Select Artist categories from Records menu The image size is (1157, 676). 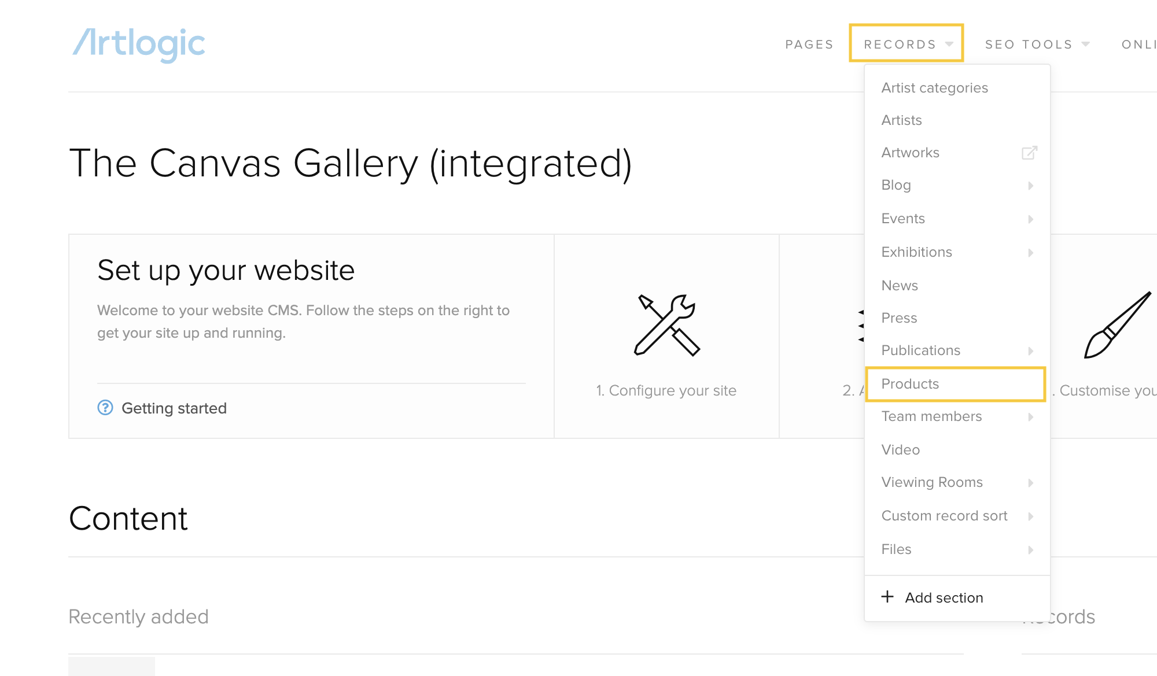(x=957, y=88)
